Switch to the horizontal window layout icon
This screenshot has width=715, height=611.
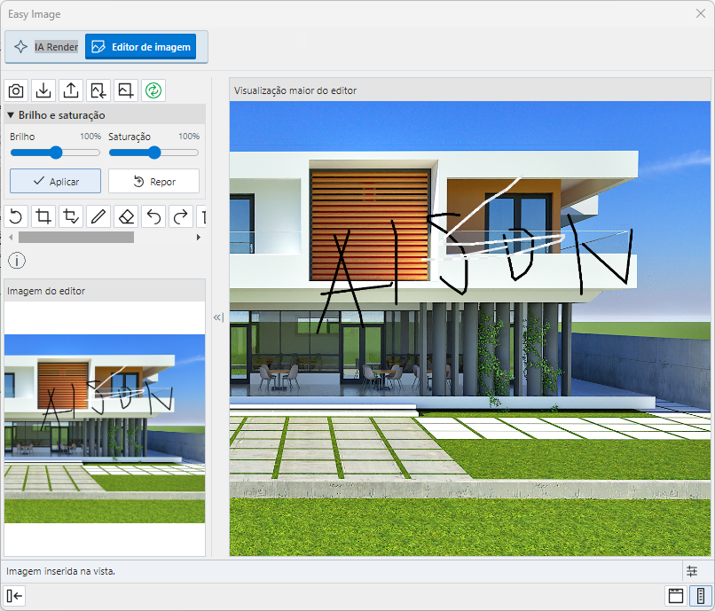(676, 596)
